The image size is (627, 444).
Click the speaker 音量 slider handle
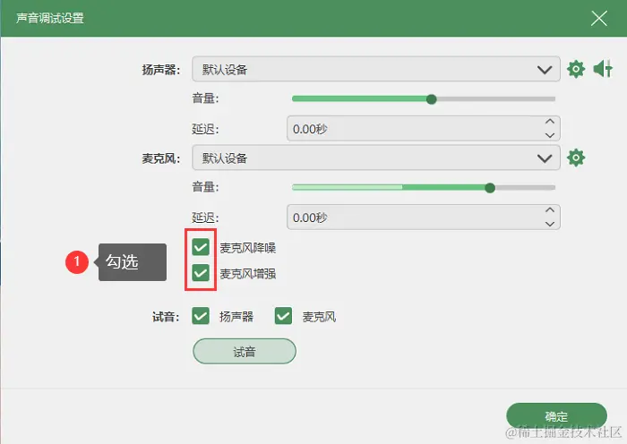click(x=431, y=99)
